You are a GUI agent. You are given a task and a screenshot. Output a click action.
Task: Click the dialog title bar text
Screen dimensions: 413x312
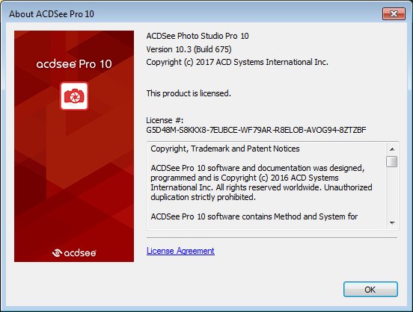[52, 13]
